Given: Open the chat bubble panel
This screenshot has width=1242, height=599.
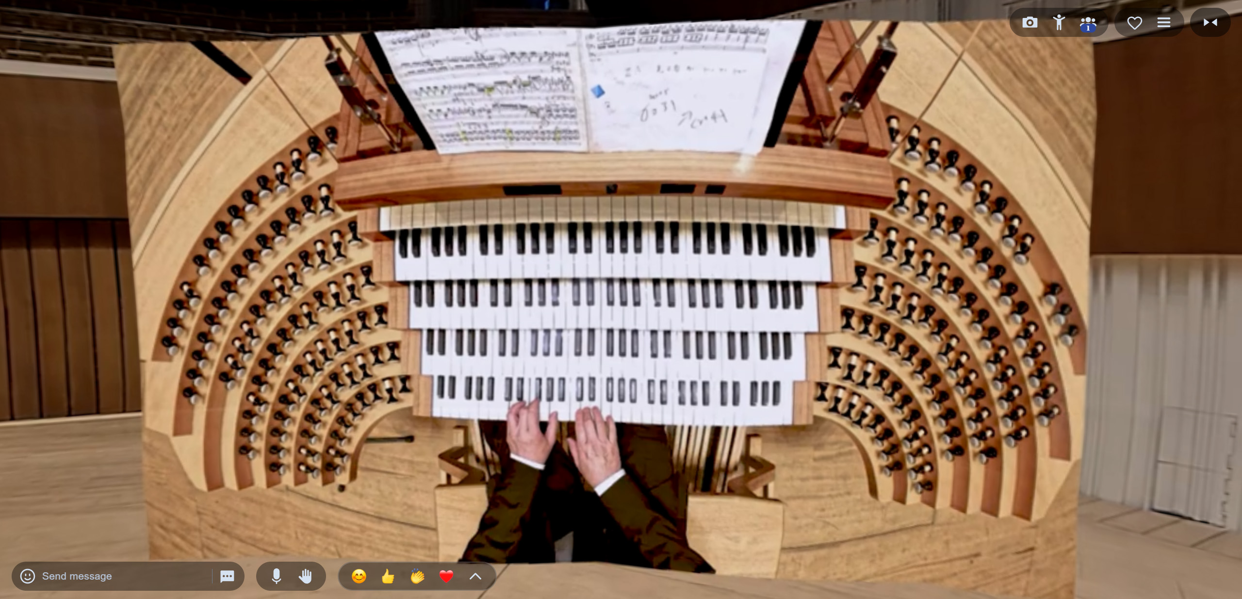Looking at the screenshot, I should pyautogui.click(x=227, y=576).
